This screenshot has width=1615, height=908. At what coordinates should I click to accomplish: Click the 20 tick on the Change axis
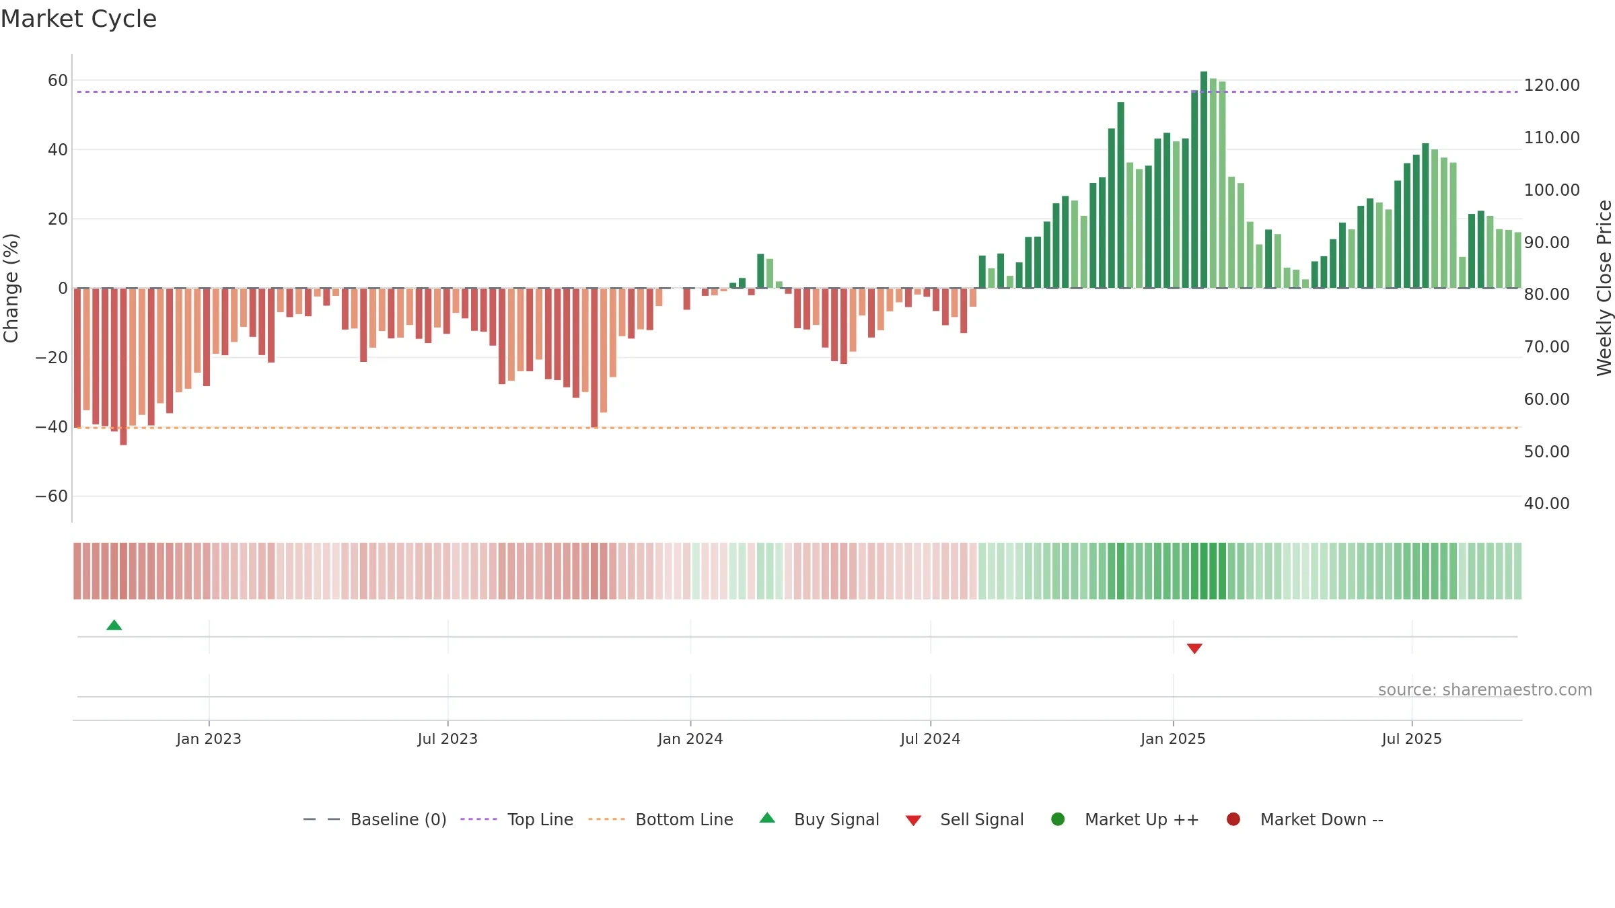tap(58, 219)
